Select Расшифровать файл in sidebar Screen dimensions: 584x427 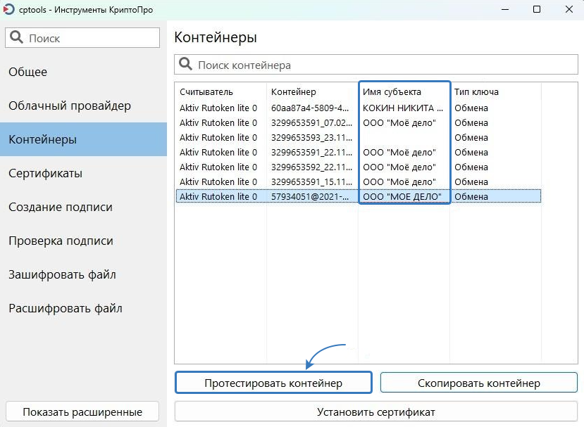(x=66, y=308)
